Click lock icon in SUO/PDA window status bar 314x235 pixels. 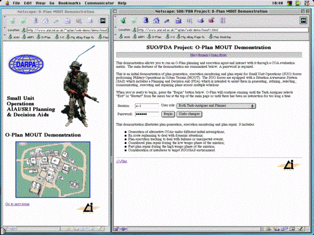coord(117,229)
